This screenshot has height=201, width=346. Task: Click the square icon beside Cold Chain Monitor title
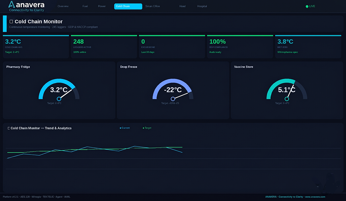point(11,22)
